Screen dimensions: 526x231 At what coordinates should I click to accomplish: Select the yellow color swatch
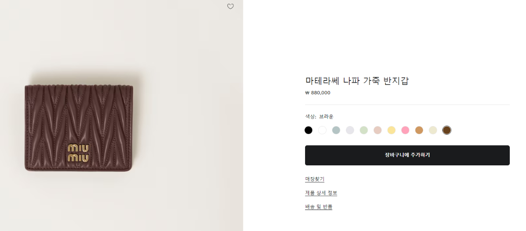[x=391, y=130]
